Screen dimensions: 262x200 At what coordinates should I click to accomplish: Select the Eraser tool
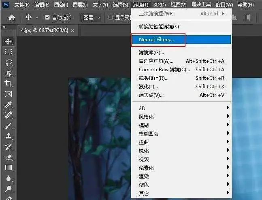pos(9,157)
